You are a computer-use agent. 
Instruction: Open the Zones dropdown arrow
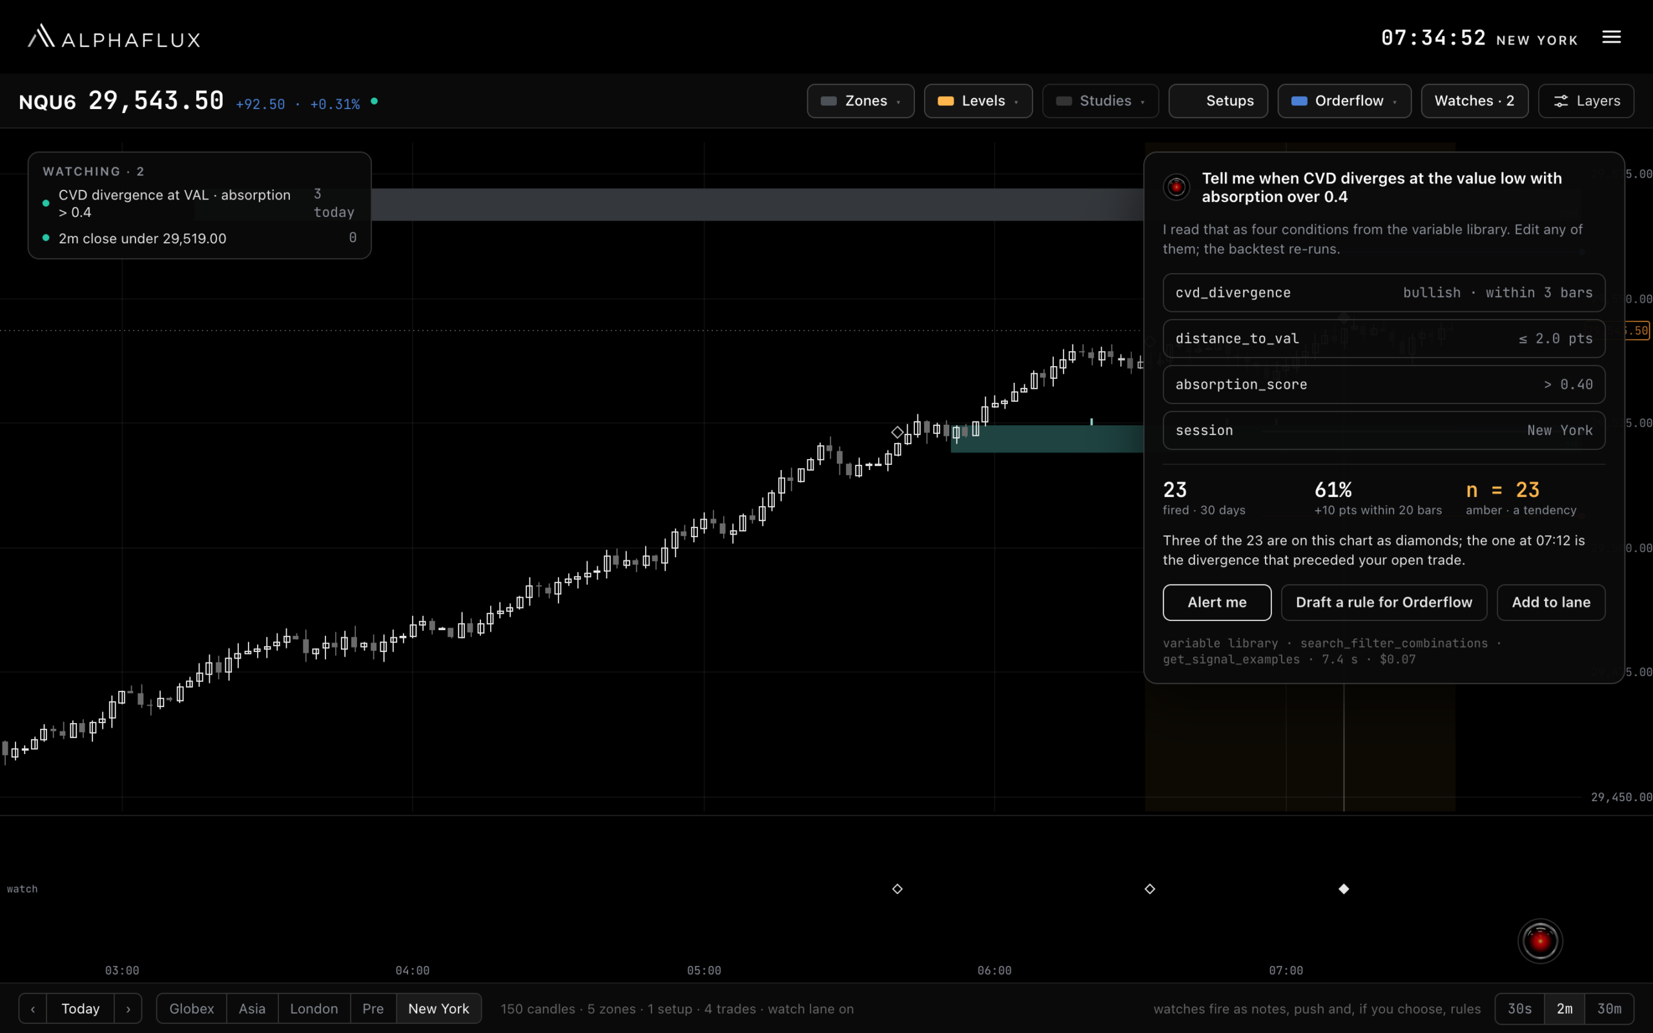click(898, 103)
